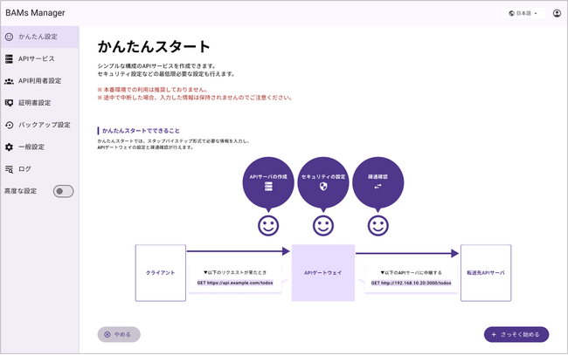The width and height of the screenshot is (568, 355).
Task: Click the restore icon beside バックアップ設定
Action: pyautogui.click(x=9, y=125)
